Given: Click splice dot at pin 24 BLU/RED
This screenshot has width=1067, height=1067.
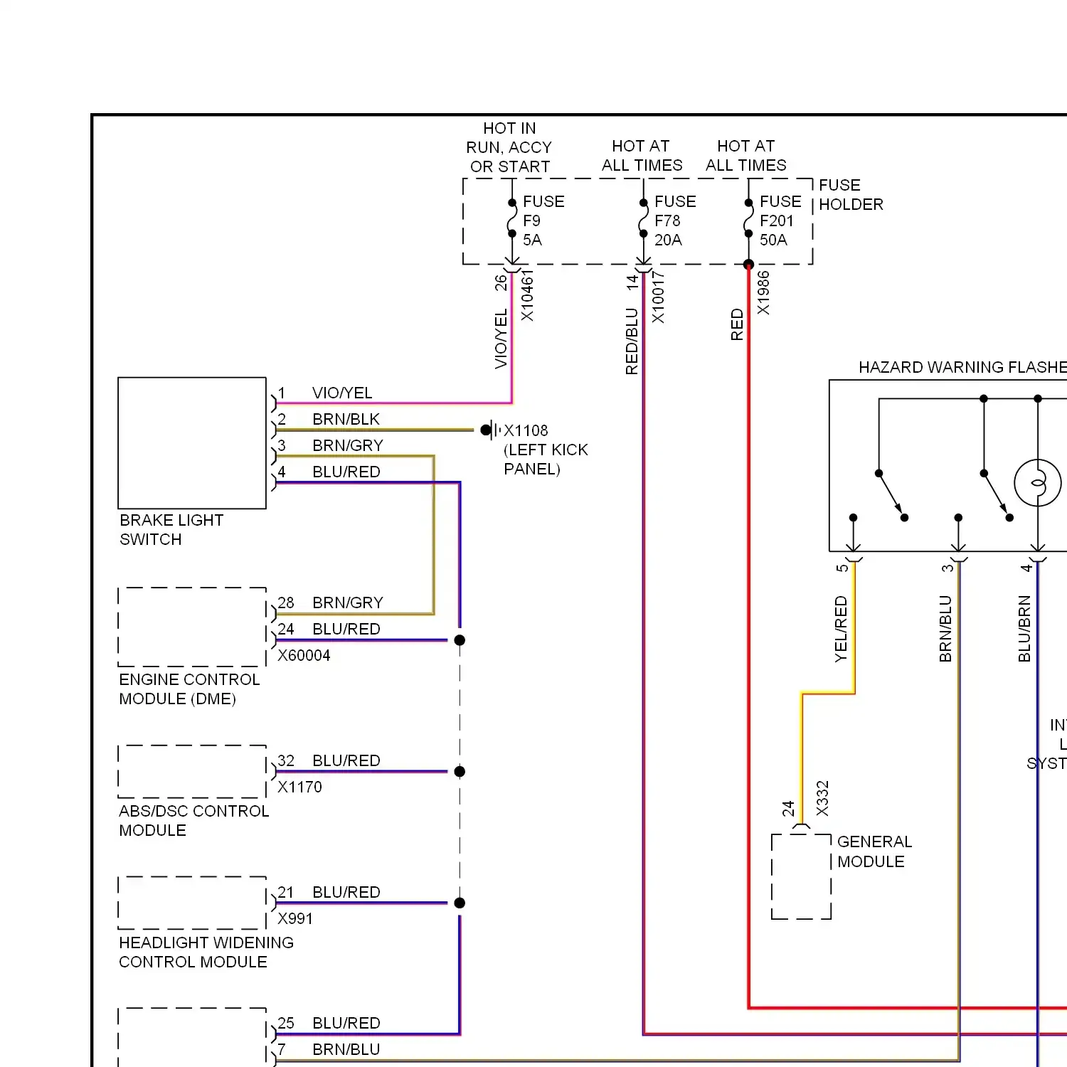Looking at the screenshot, I should click(460, 640).
